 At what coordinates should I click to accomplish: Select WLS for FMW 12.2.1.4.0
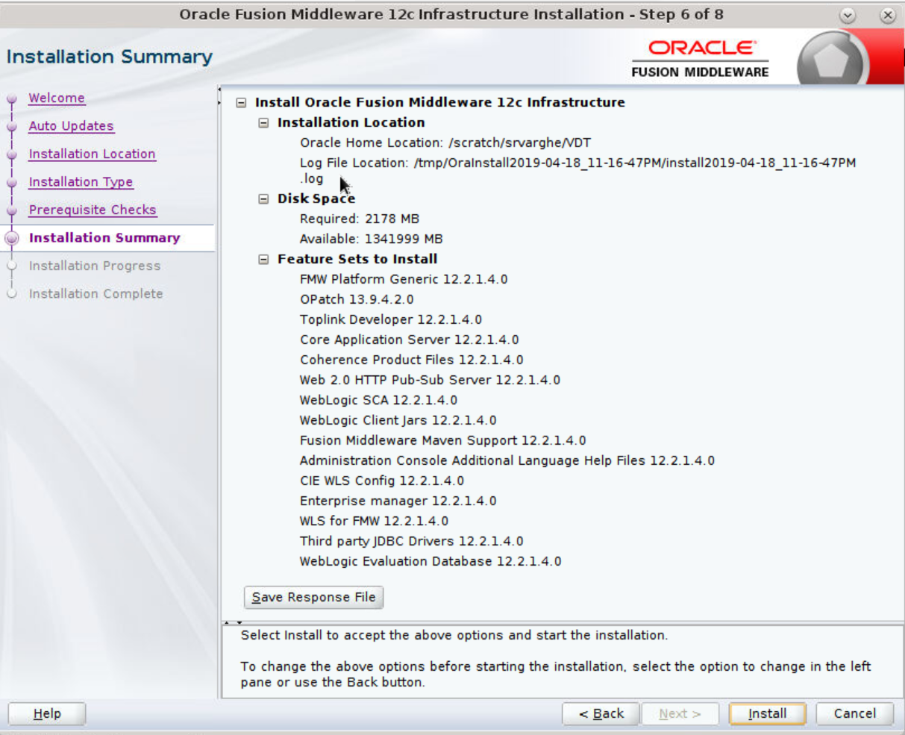click(x=374, y=522)
